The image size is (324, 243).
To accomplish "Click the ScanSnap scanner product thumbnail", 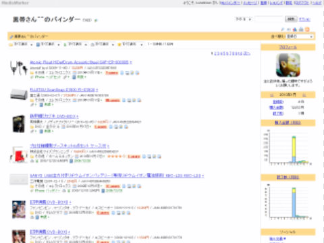I will pyautogui.click(x=19, y=94).
